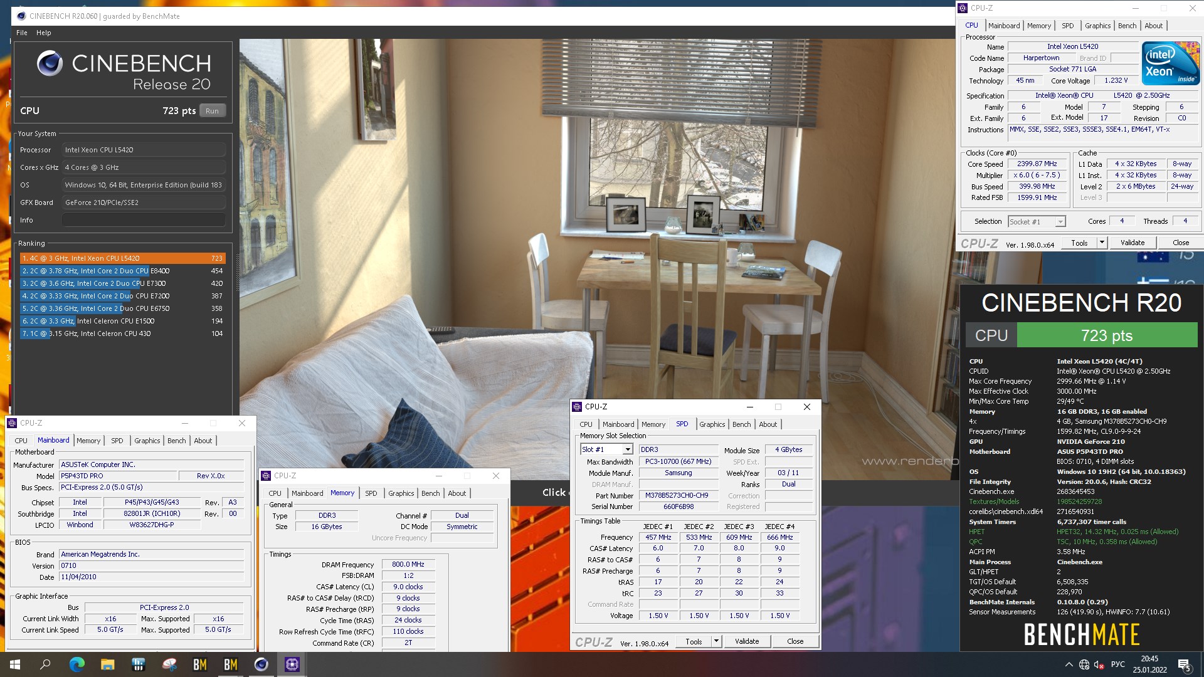Open the network globe tray icon

pos(1084,664)
